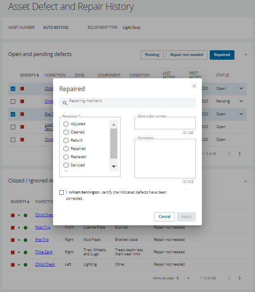This screenshot has height=292, width=255.
Task: Select the Cleaned resolution option
Action: [66, 132]
